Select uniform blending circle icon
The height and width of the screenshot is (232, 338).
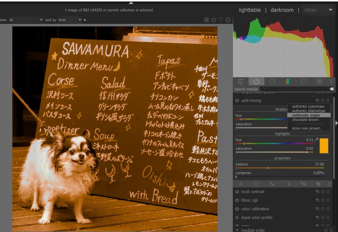[256, 184]
